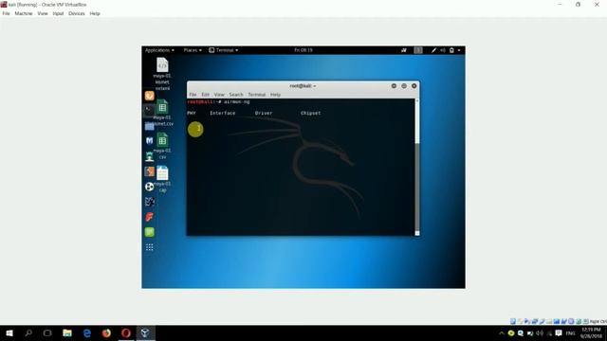Open Firefox from Windows taskbar
607x341 pixels.
(106, 332)
